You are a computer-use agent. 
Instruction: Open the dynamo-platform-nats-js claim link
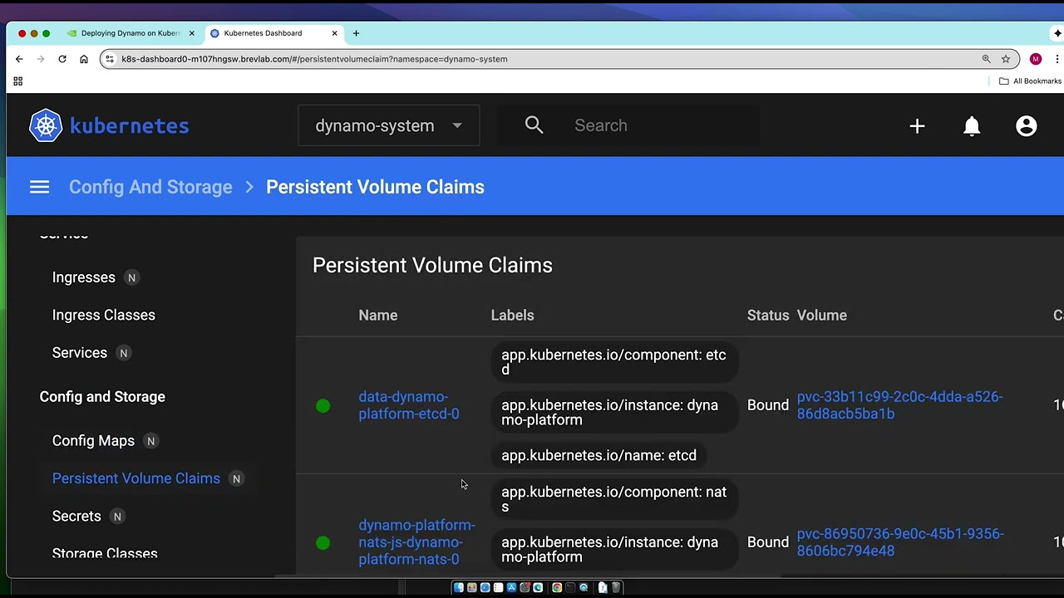416,542
